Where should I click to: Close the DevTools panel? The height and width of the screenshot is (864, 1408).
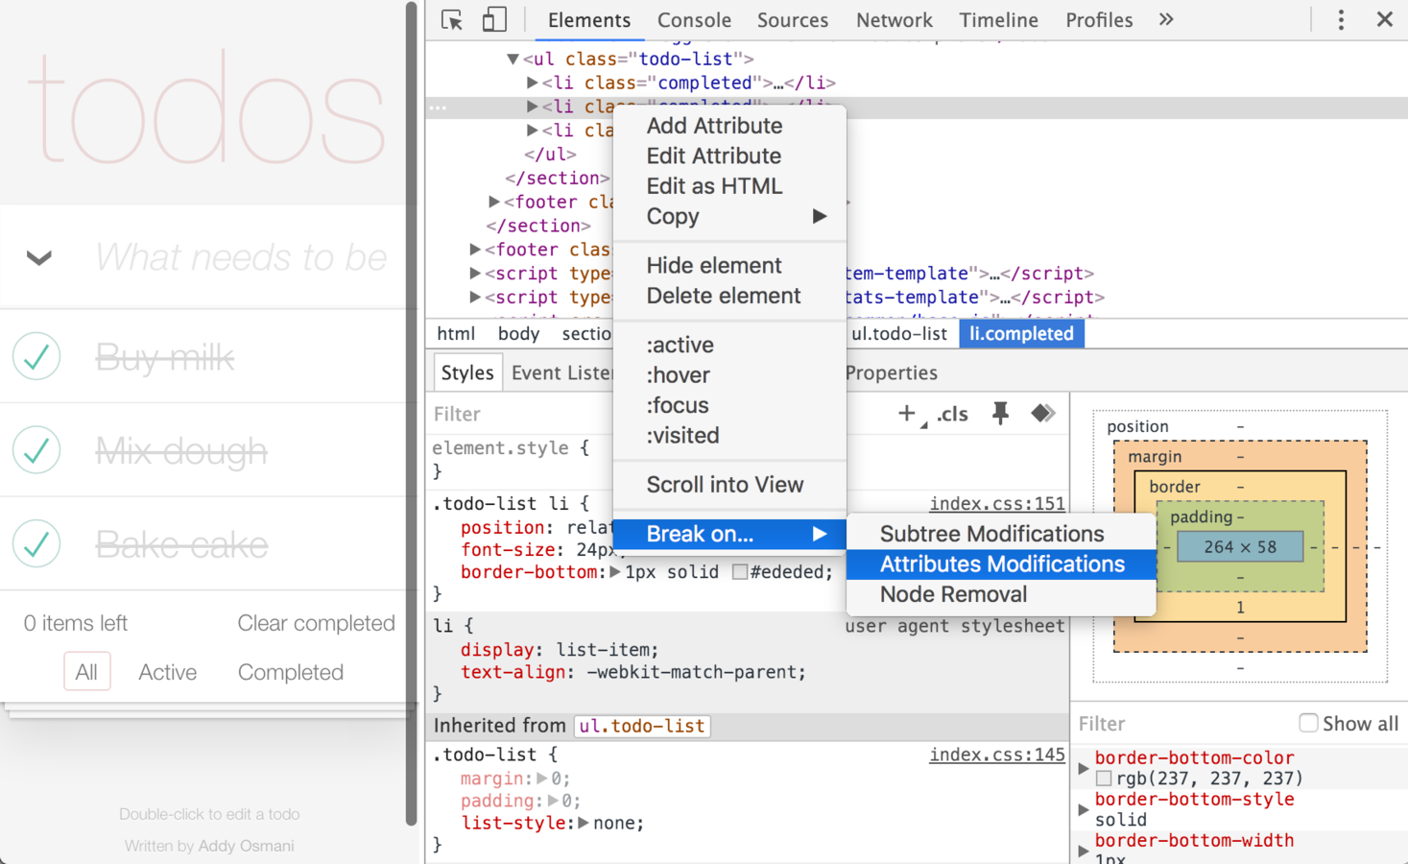point(1384,19)
